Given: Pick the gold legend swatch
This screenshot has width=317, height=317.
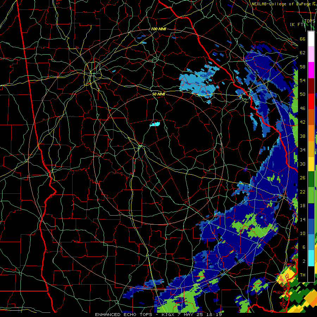Looking at the screenshot, I should coord(311,149).
